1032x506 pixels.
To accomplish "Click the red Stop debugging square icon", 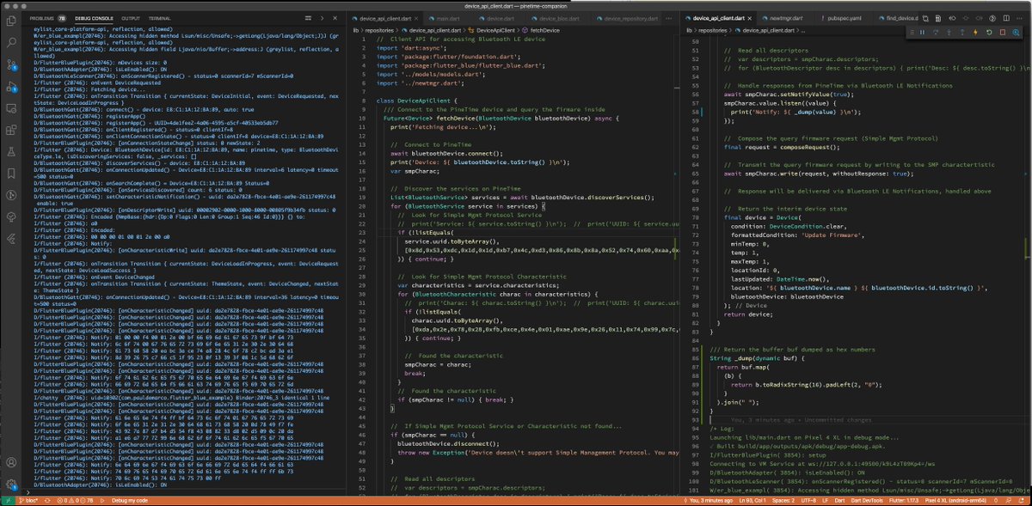I will tap(1003, 32).
